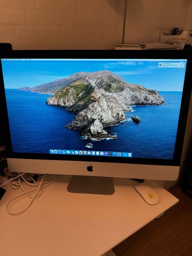Image resolution: width=192 pixels, height=256 pixels.
Task: Open Wi-Fi status menu in menu bar
Action: 173,60
